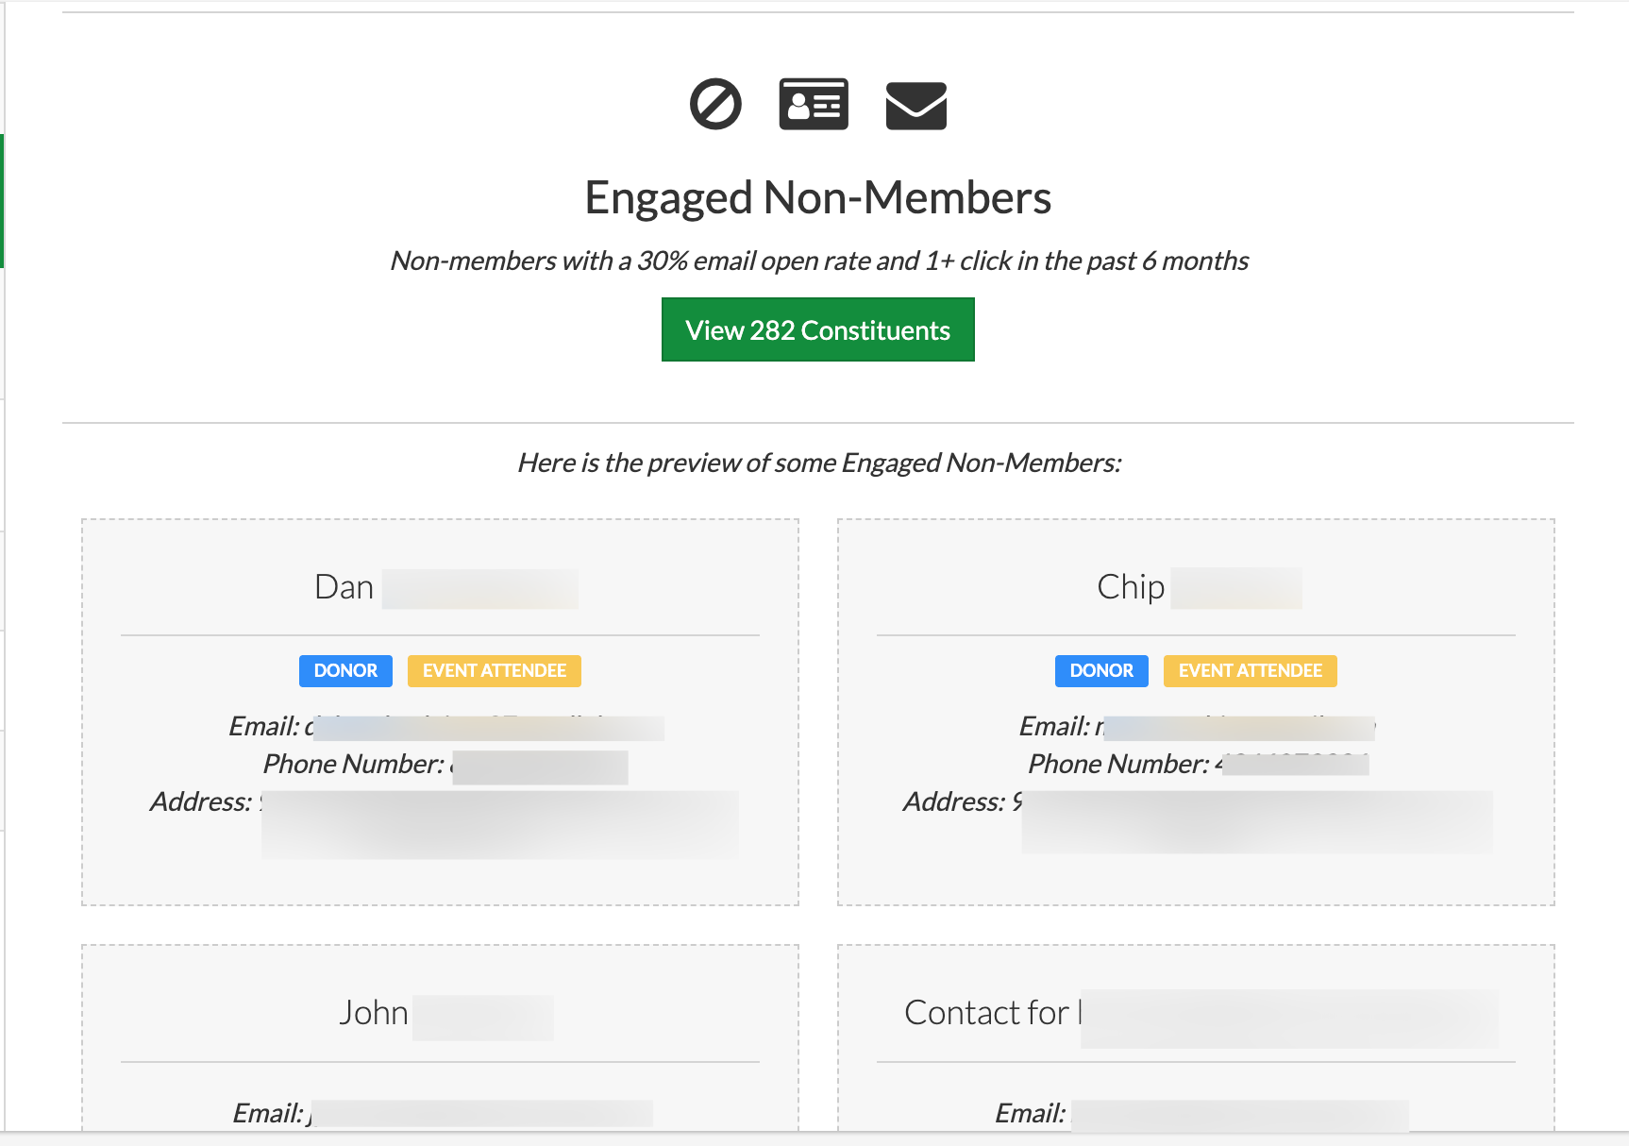1629x1146 pixels.
Task: Click John's email address
Action: pos(480,1114)
